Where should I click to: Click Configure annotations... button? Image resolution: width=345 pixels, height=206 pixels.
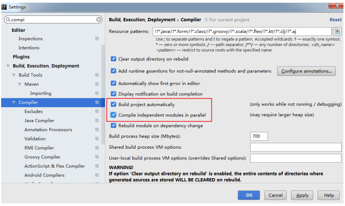point(306,71)
